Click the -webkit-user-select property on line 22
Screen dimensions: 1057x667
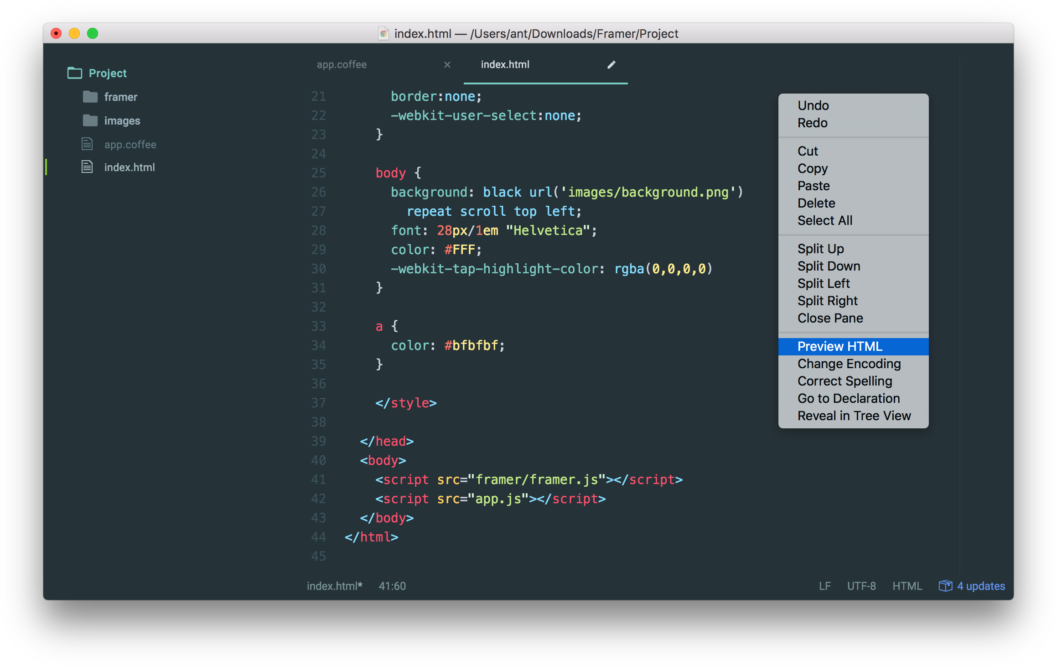[x=463, y=115]
